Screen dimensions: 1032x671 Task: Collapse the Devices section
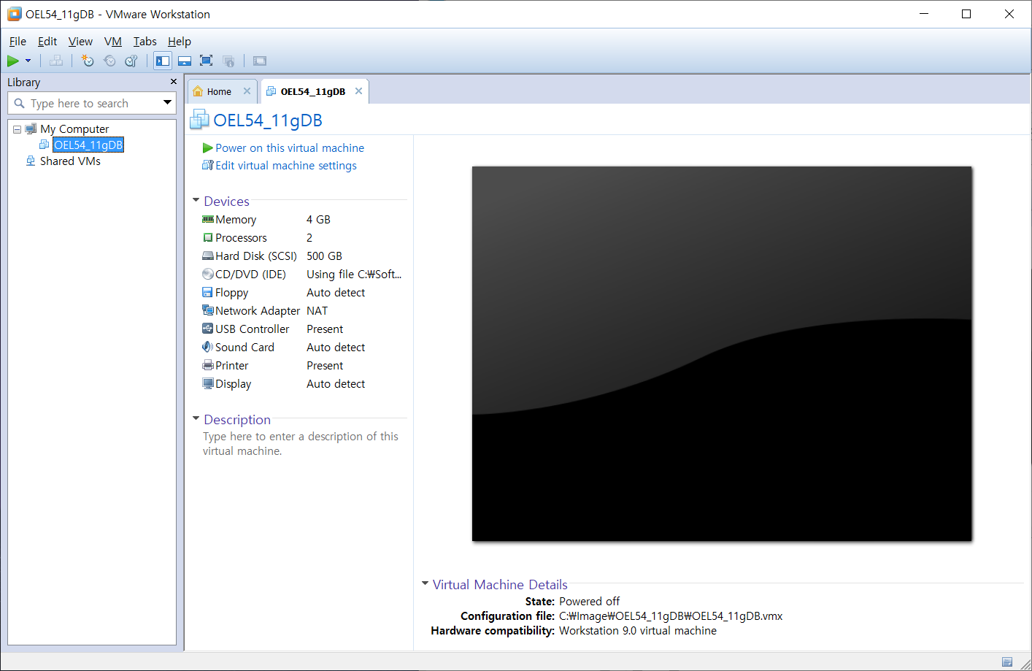(x=196, y=200)
